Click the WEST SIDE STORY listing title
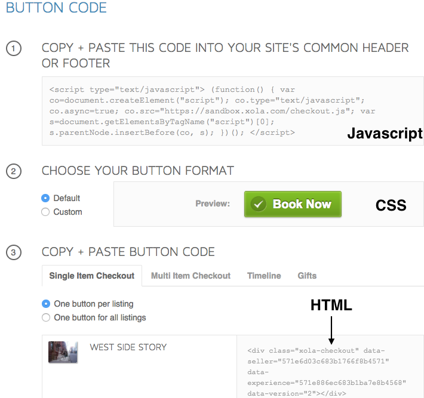 click(x=128, y=347)
